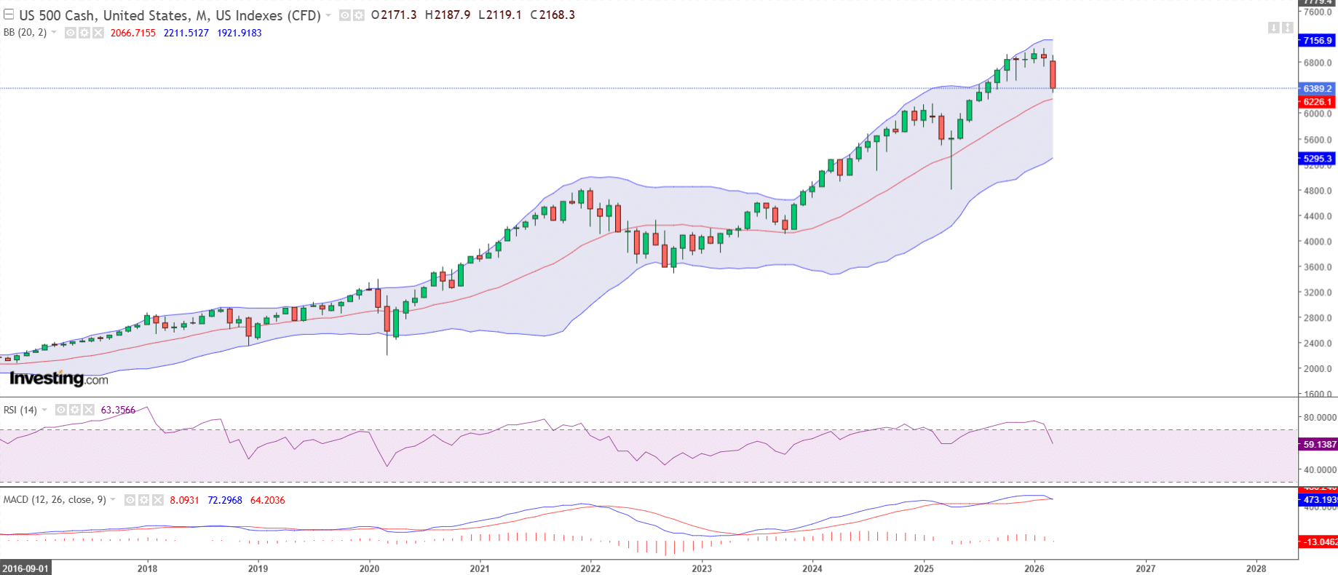
Task: Toggle RSI visibility with its eye icon
Action: pyautogui.click(x=61, y=410)
